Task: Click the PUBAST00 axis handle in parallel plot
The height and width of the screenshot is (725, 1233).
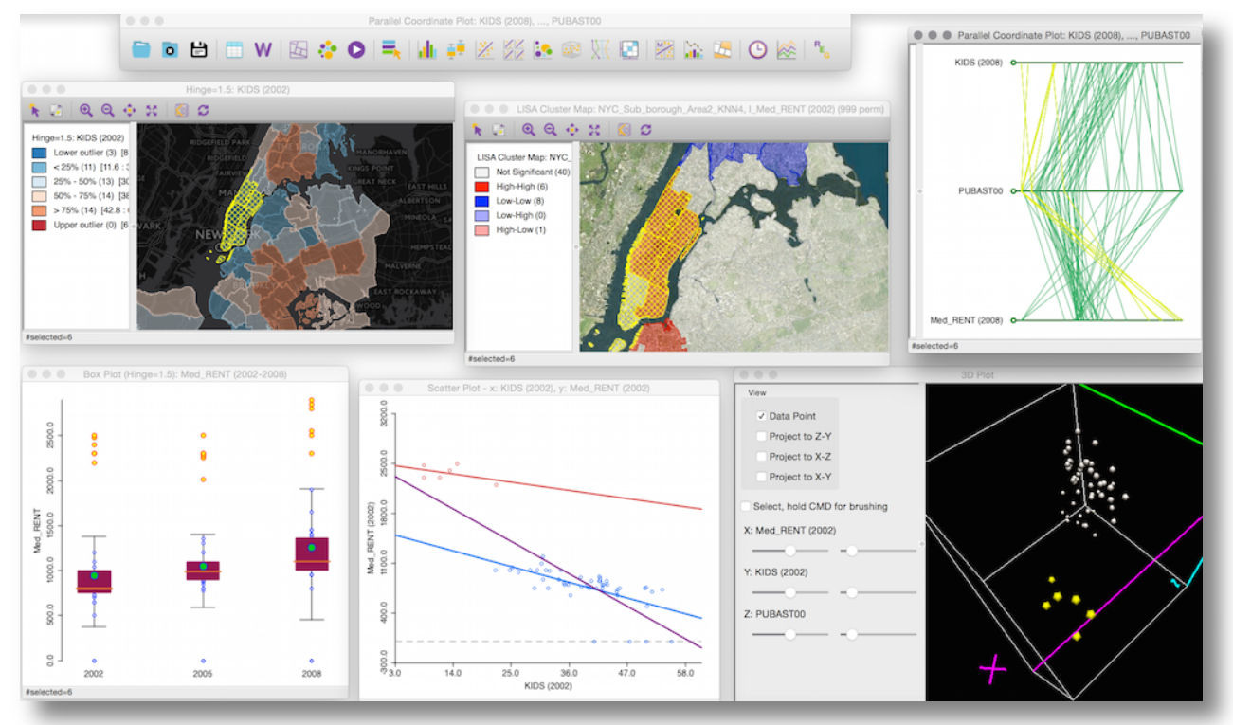Action: pyautogui.click(x=1013, y=191)
